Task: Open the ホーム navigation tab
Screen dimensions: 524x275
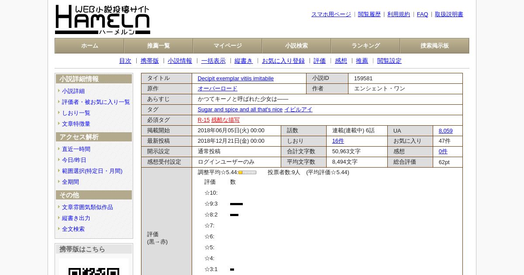Action: click(x=90, y=46)
